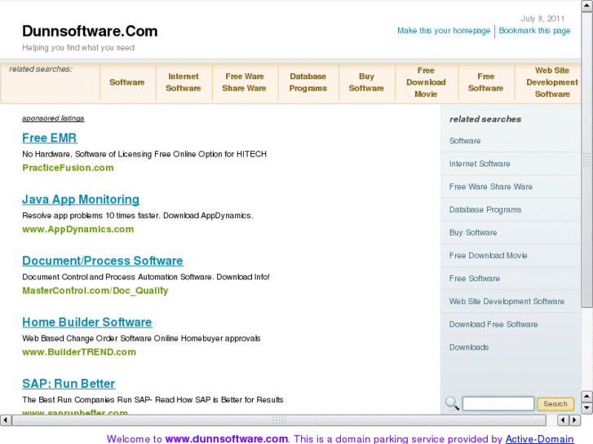Image resolution: width=593 pixels, height=444 pixels.
Task: Open Java App Monitoring listing
Action: (81, 200)
